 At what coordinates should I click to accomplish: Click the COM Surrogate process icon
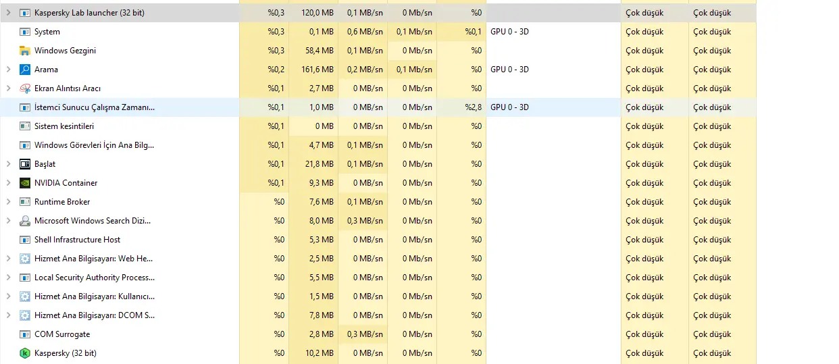(x=25, y=334)
